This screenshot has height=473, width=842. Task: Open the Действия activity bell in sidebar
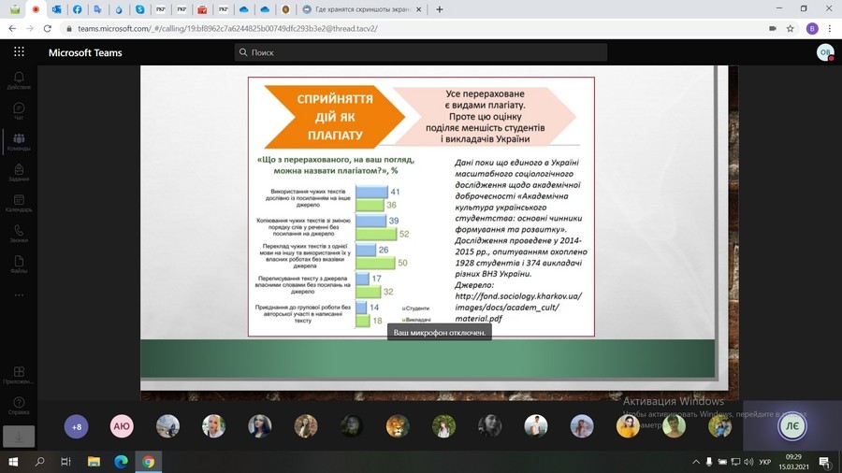[x=19, y=80]
